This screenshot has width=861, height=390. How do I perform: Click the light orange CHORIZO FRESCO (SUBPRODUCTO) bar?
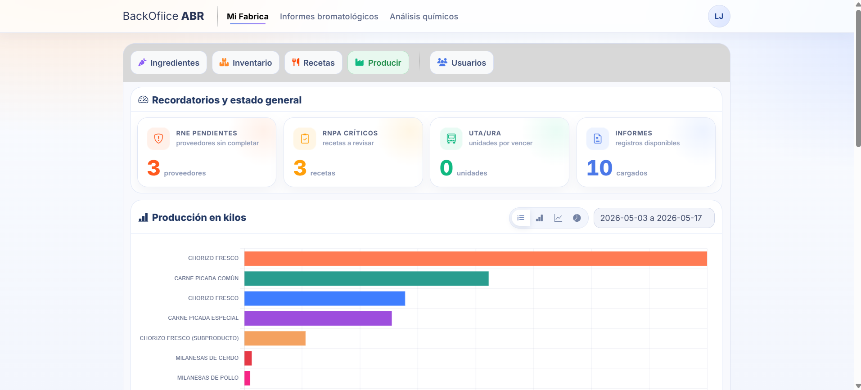275,338
